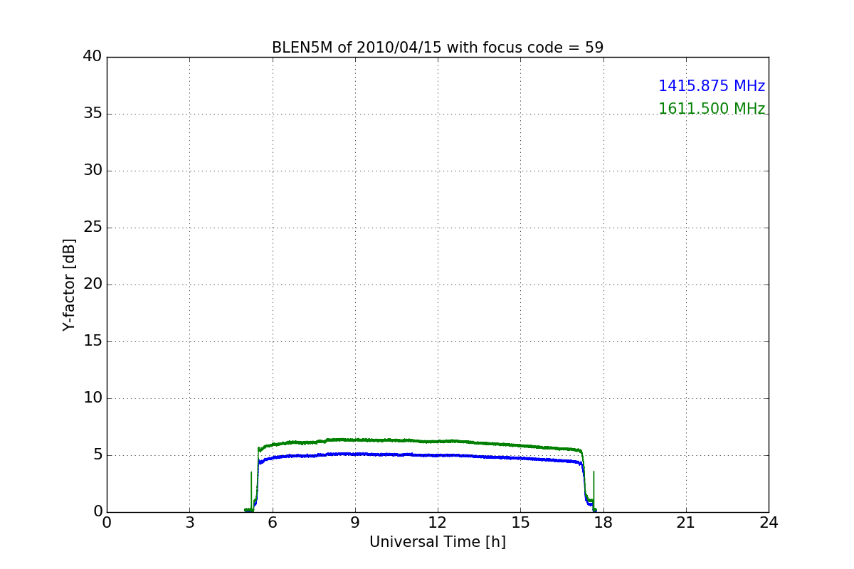Select the 1611.500 MHz legend label

[x=712, y=109]
